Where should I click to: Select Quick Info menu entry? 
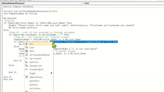[39, 62]
